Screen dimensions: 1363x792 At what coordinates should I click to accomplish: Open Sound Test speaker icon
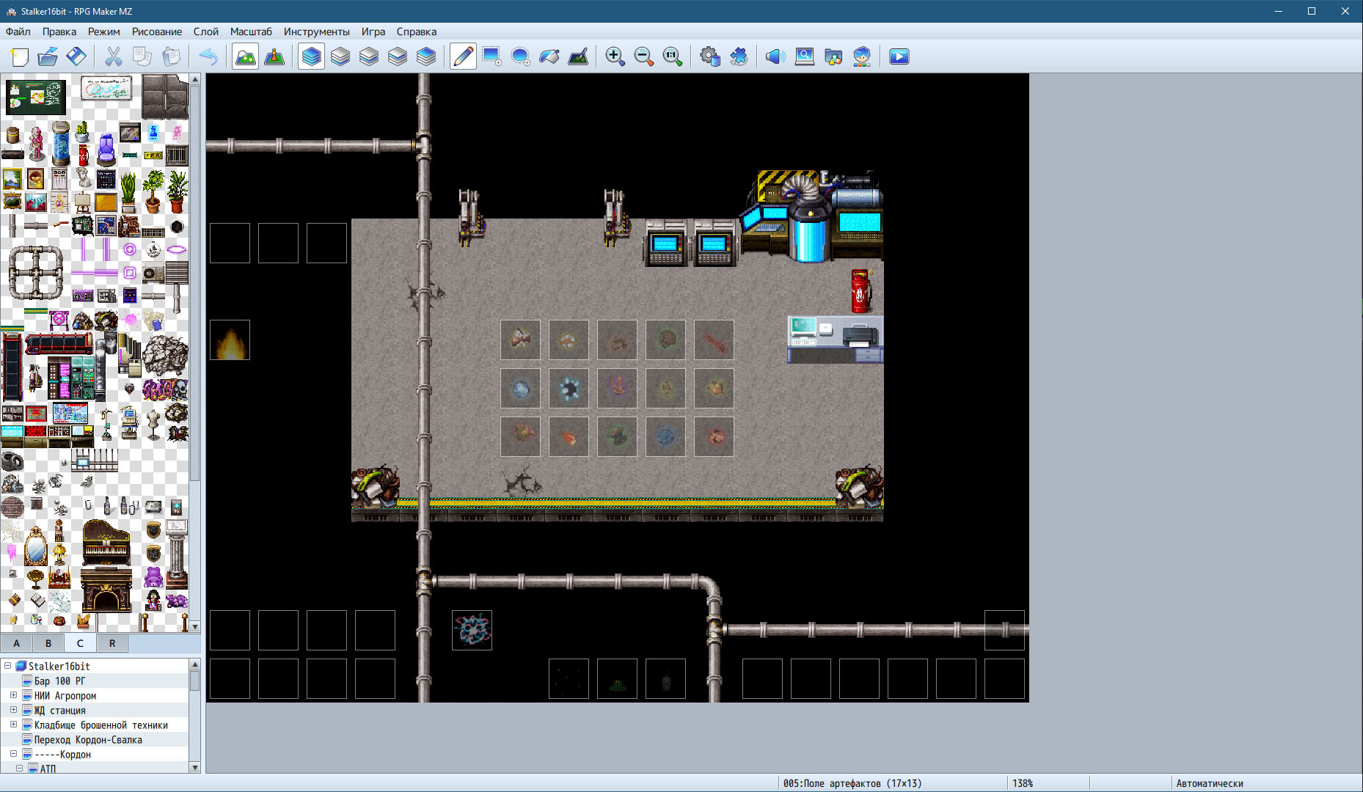pos(775,56)
